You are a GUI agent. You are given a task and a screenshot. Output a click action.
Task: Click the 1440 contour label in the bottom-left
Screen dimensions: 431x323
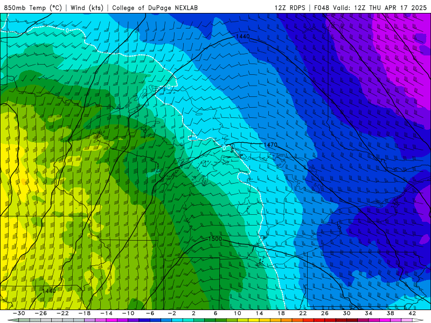point(49,291)
